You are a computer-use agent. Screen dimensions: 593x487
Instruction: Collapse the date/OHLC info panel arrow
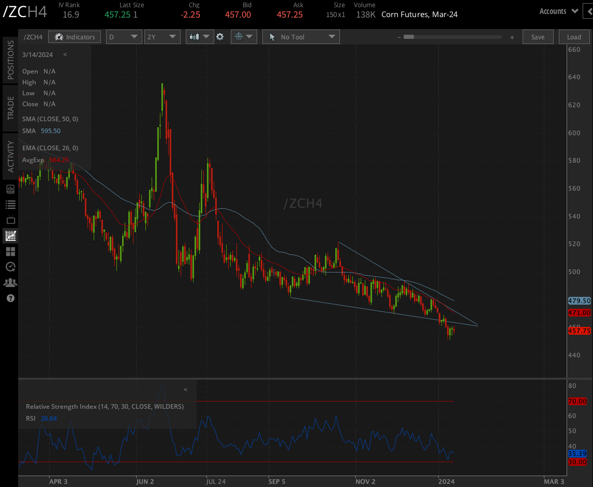[x=65, y=54]
